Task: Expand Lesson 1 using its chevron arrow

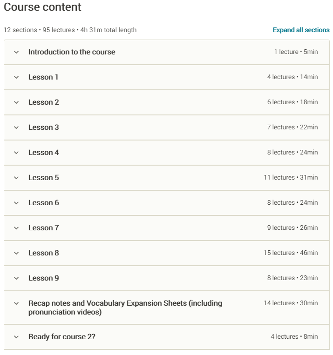Action: click(16, 77)
